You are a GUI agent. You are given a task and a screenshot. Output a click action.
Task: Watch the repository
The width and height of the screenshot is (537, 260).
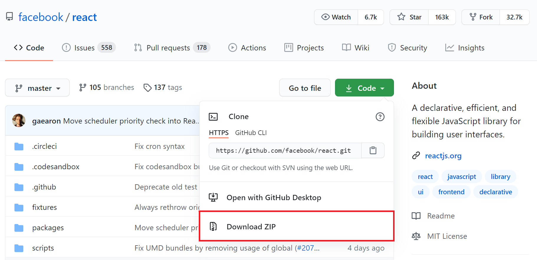[336, 17]
